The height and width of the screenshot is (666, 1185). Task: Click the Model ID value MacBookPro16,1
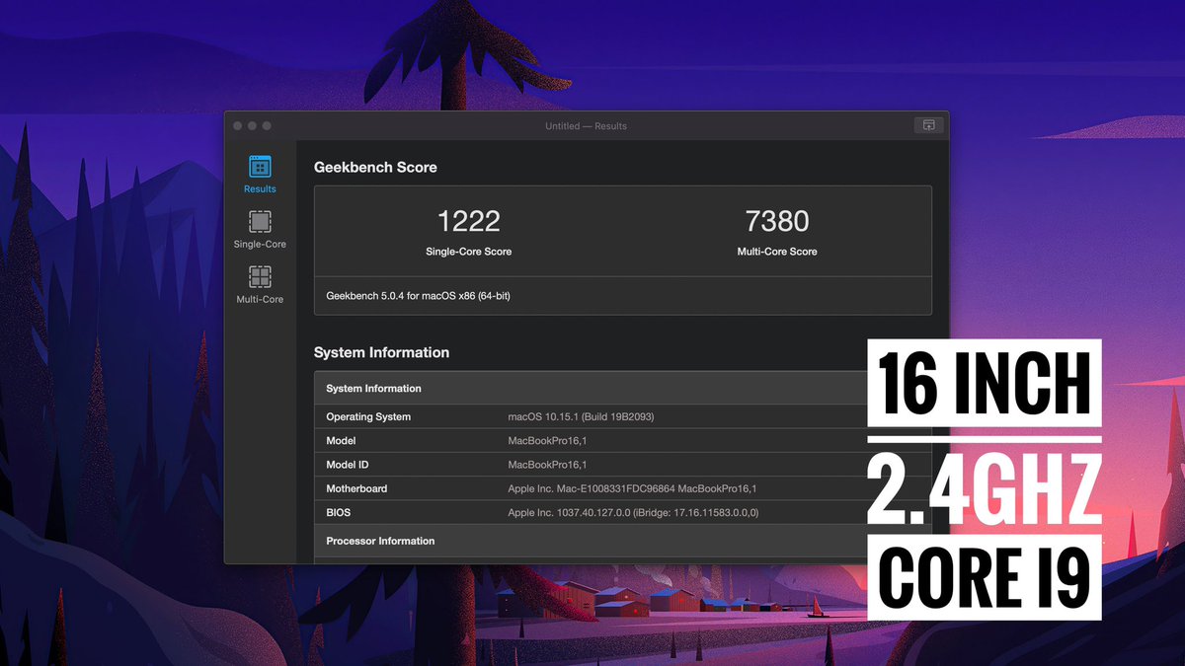[547, 465]
